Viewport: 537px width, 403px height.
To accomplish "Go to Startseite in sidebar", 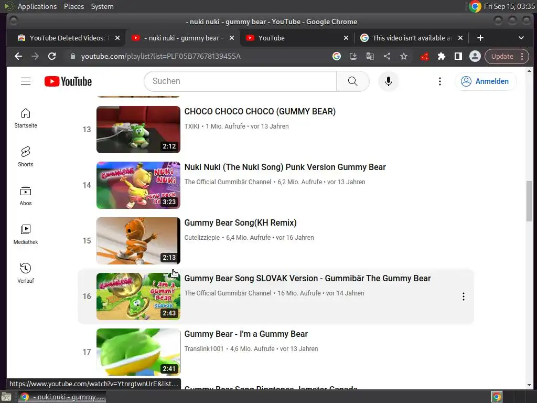I will click(x=26, y=118).
